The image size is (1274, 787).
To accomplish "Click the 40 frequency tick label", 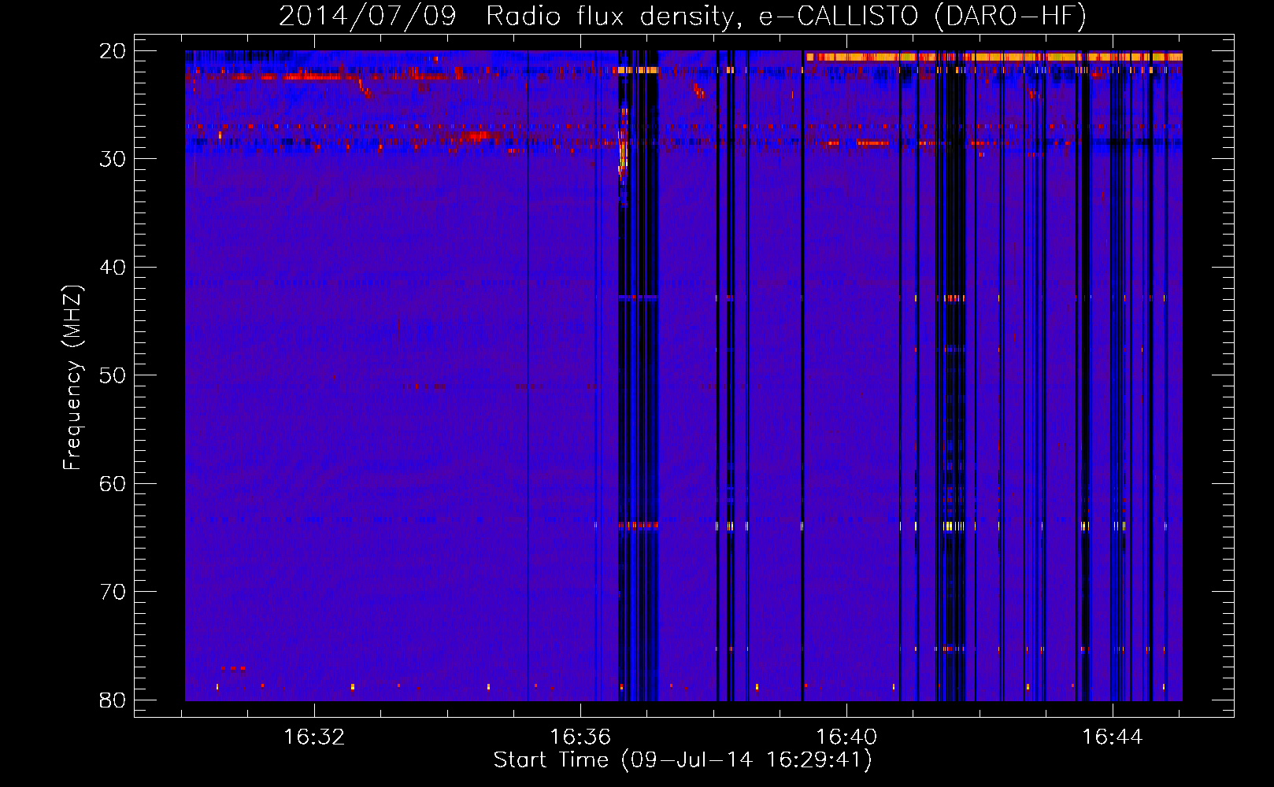I will click(113, 268).
